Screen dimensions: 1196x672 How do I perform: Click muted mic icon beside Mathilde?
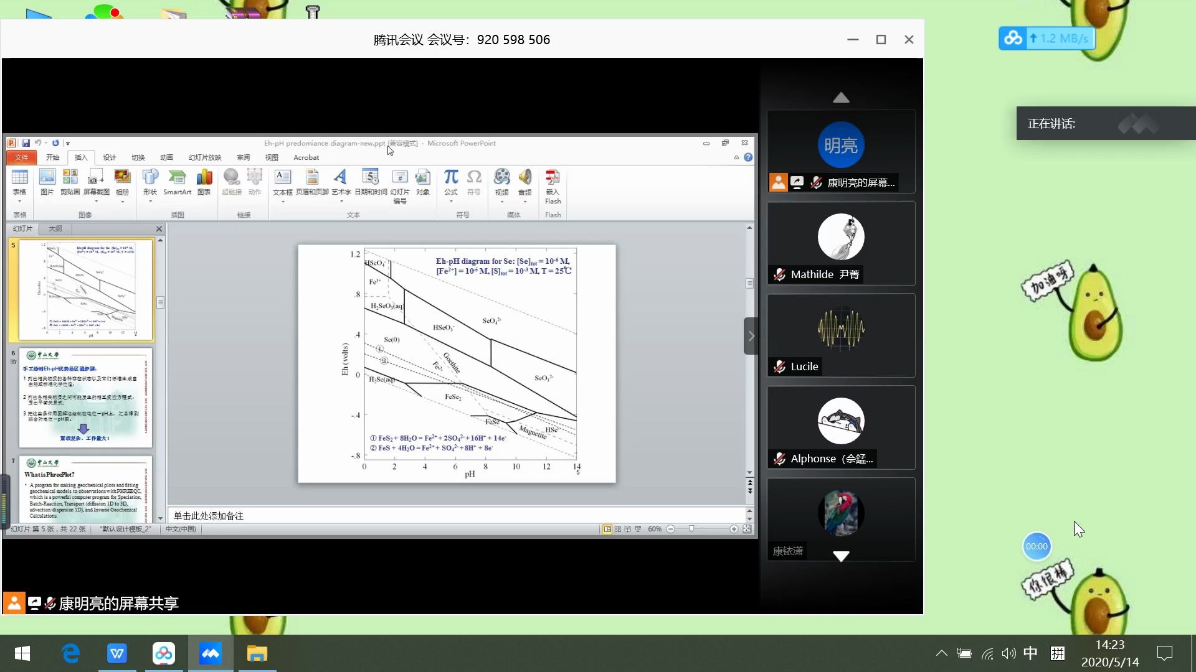click(x=779, y=275)
